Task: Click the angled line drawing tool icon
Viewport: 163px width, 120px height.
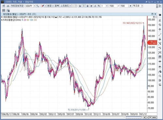Action: pos(160,44)
